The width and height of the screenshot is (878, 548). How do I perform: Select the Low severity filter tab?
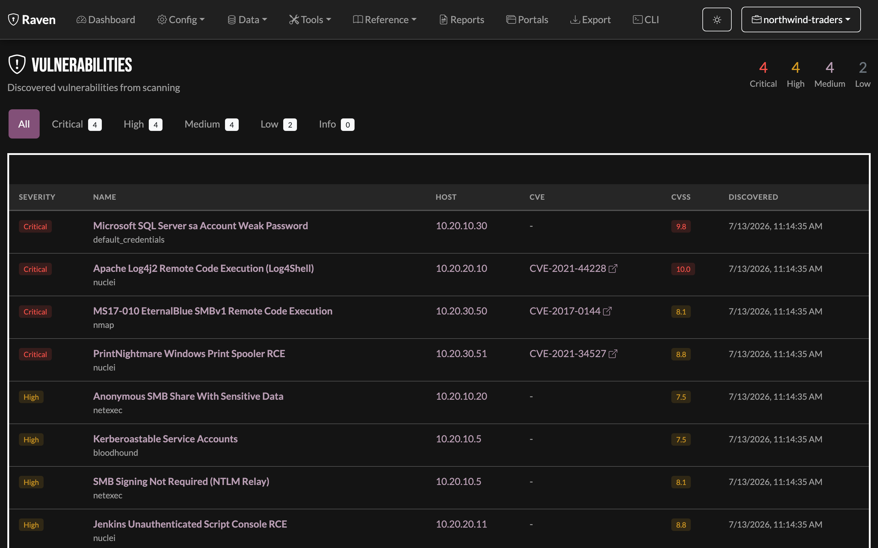click(279, 124)
